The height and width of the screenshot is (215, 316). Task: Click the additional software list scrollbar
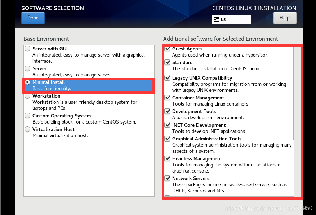tap(293, 94)
